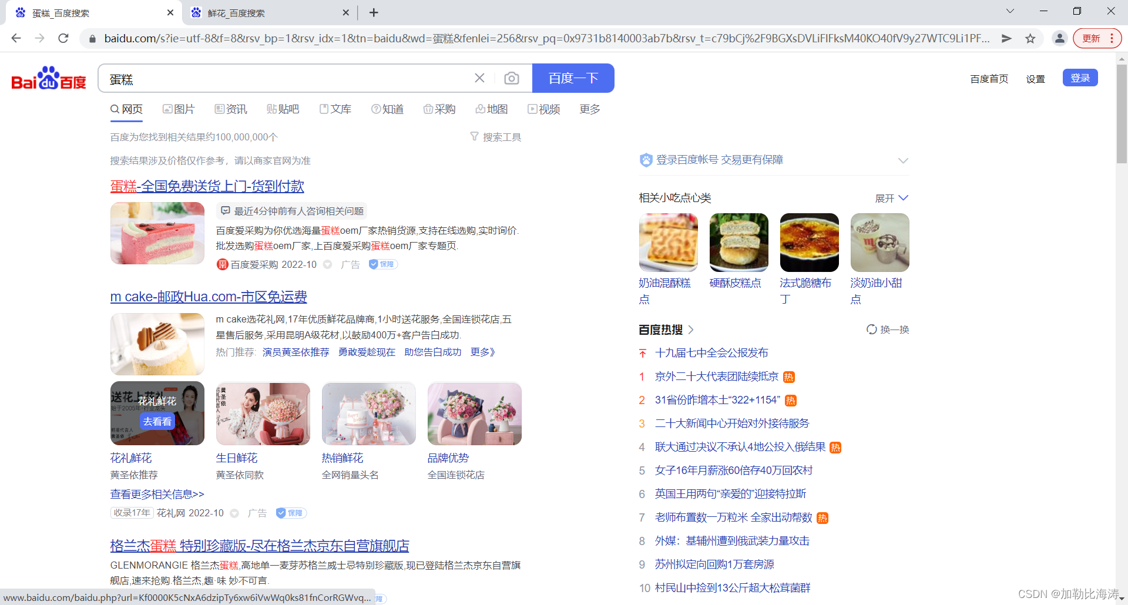Click 保障 badge next to 百度爱采购
Image resolution: width=1128 pixels, height=605 pixels.
[383, 264]
